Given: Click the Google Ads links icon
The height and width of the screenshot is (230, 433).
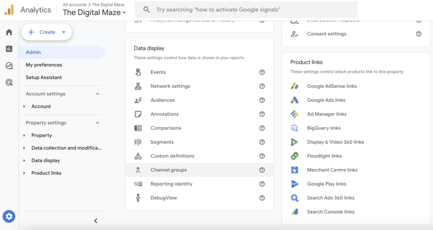Looking at the screenshot, I should coord(295,100).
